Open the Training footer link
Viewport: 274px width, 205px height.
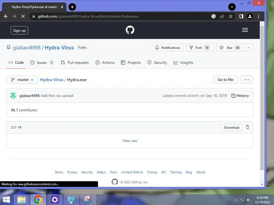(x=176, y=172)
